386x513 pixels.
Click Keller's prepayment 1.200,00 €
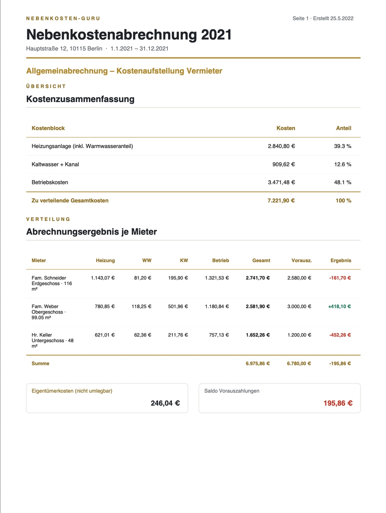tap(299, 335)
